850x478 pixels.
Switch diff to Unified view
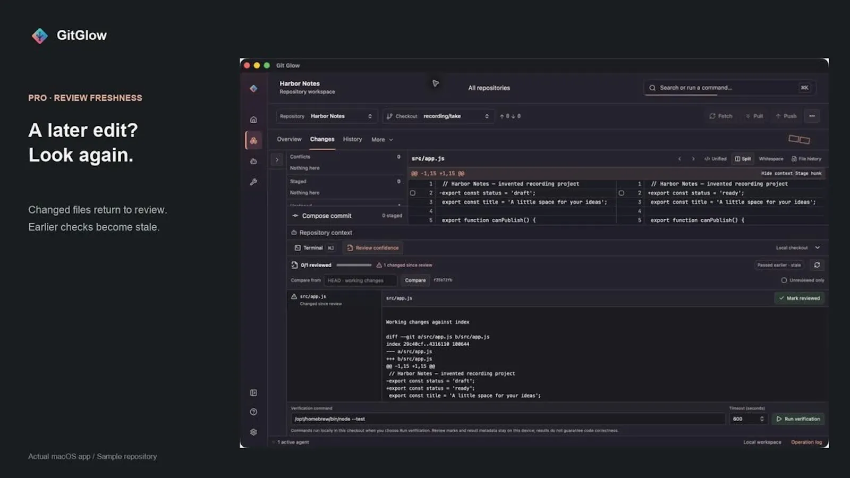pyautogui.click(x=715, y=159)
